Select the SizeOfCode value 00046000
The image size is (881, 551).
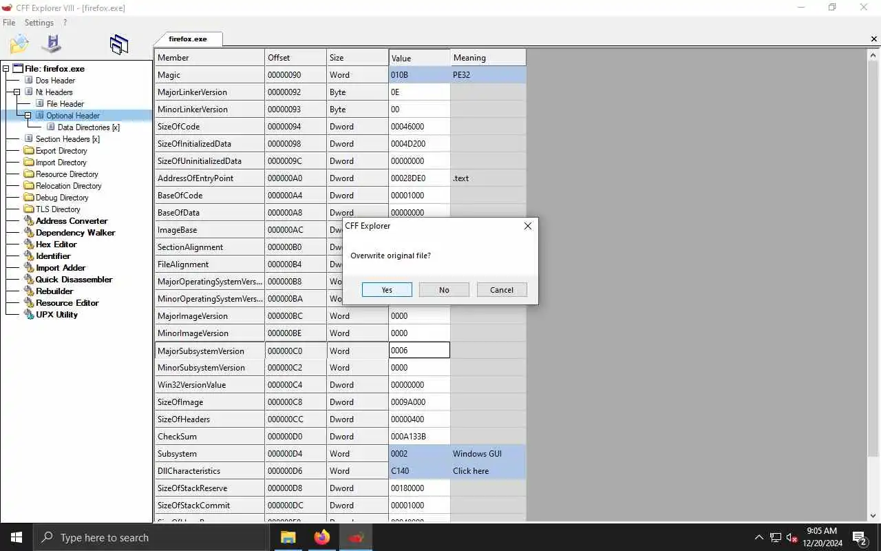click(419, 127)
